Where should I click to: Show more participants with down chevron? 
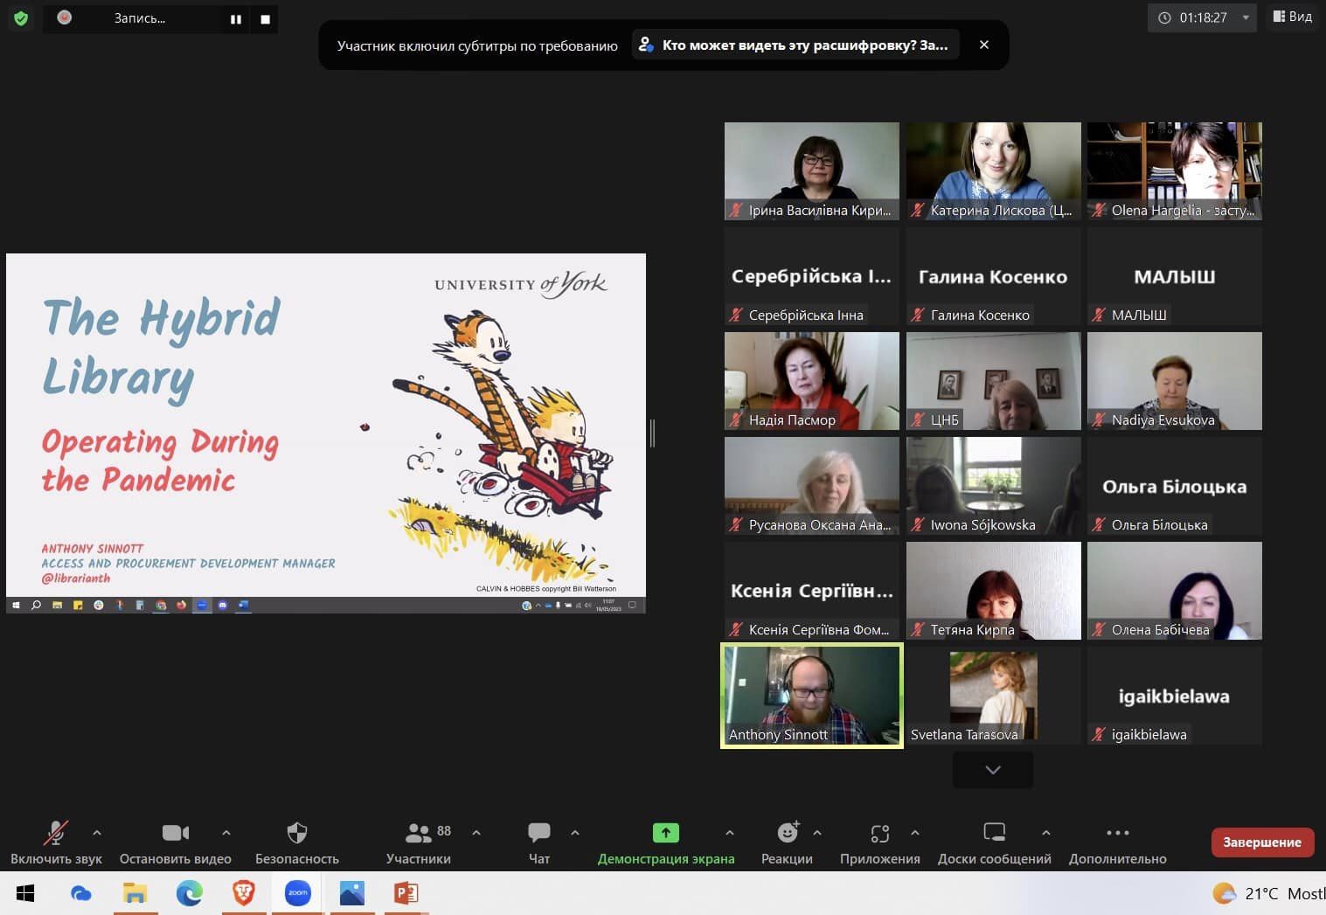pyautogui.click(x=992, y=770)
